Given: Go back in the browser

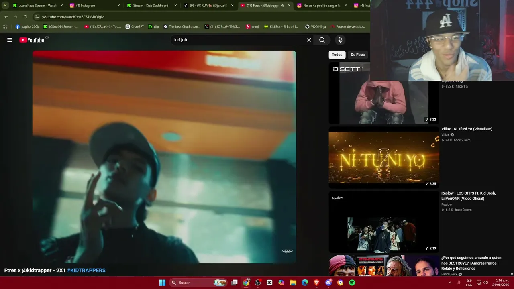Looking at the screenshot, I should tap(6, 17).
